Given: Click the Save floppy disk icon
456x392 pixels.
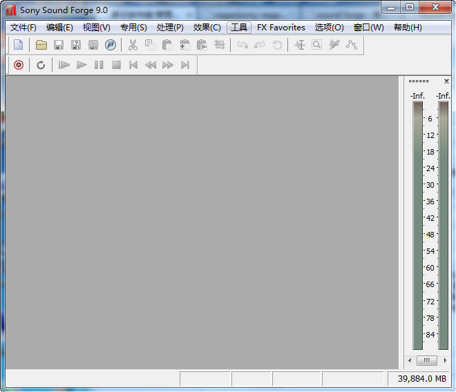Looking at the screenshot, I should click(x=59, y=45).
